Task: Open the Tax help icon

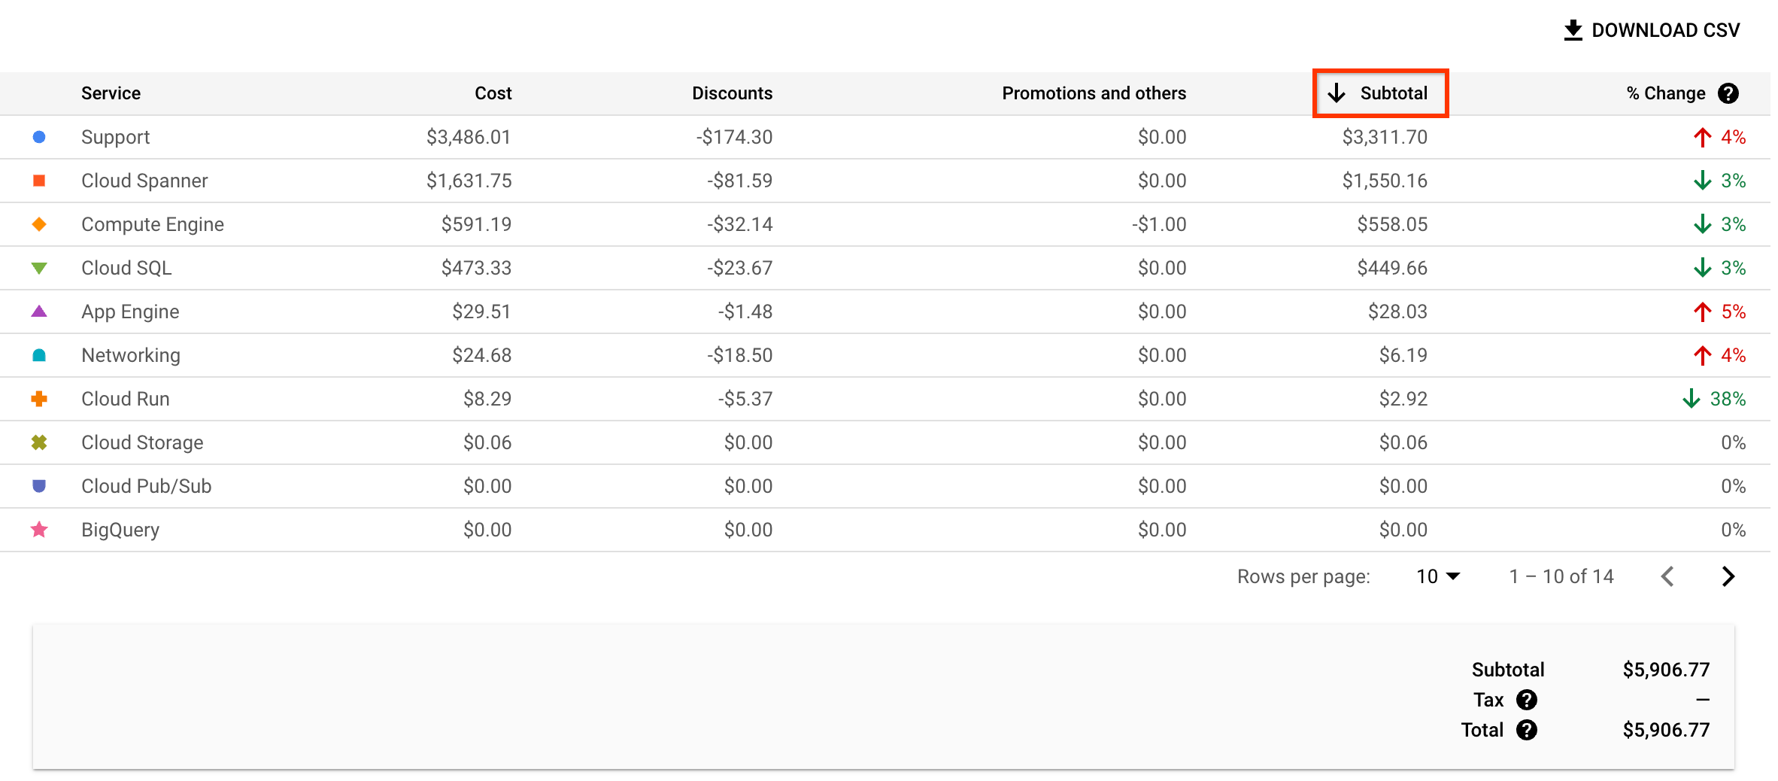Action: [x=1526, y=700]
